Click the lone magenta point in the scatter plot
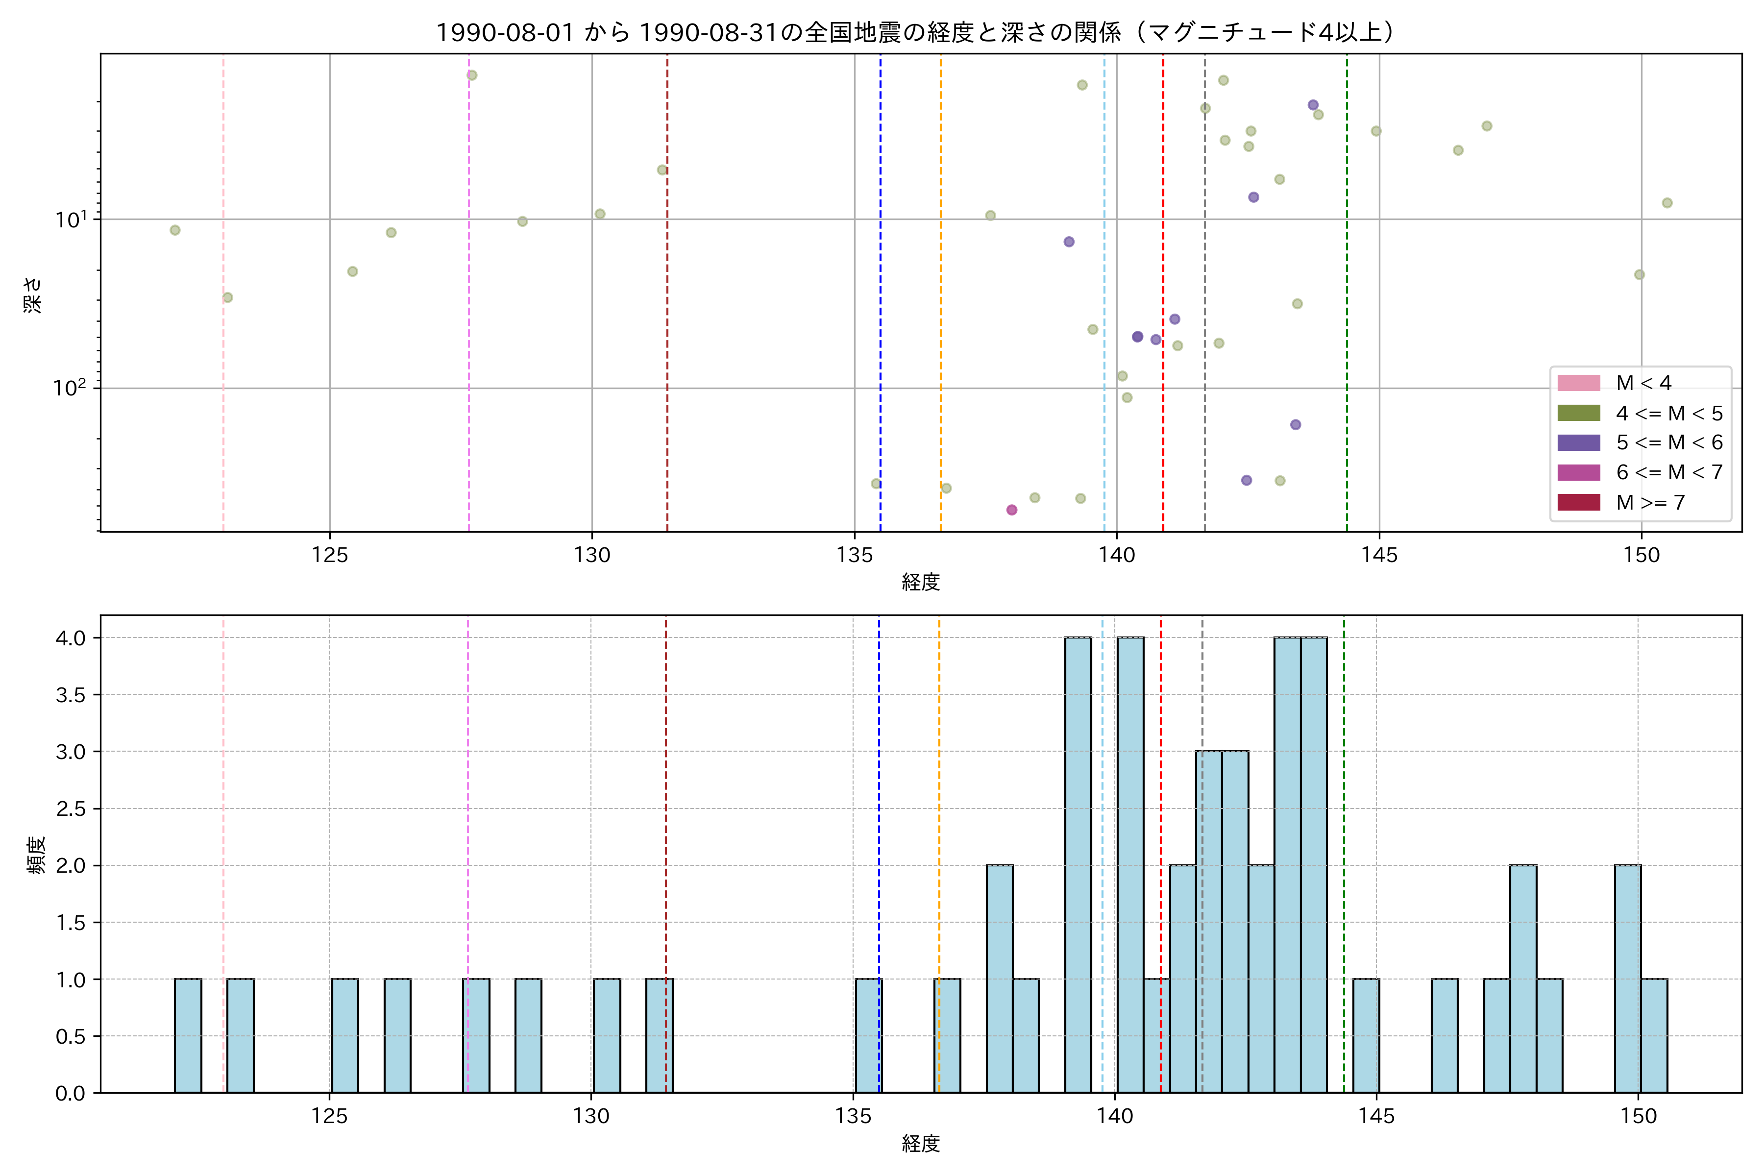The width and height of the screenshot is (1764, 1176). [1012, 510]
